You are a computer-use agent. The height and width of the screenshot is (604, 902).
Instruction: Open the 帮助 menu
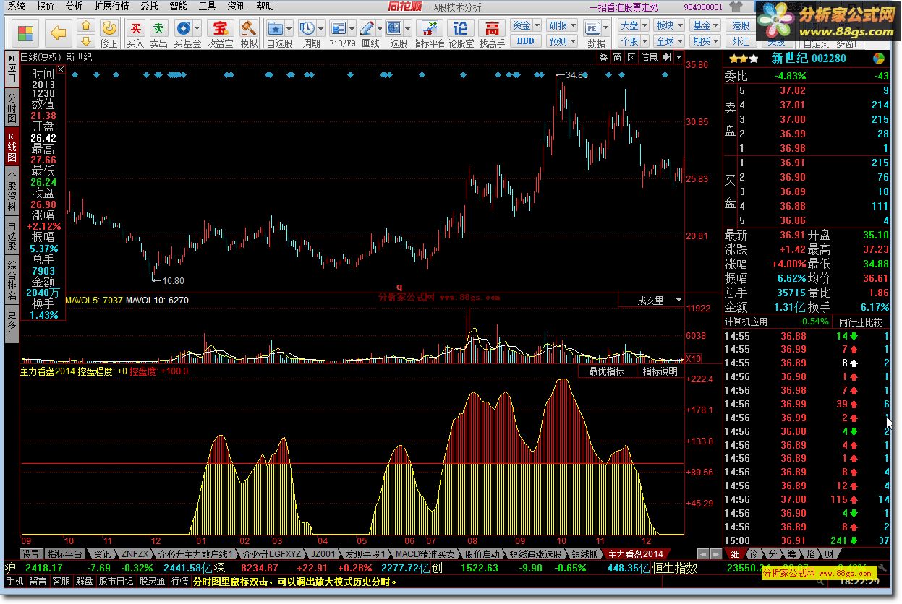[x=265, y=6]
